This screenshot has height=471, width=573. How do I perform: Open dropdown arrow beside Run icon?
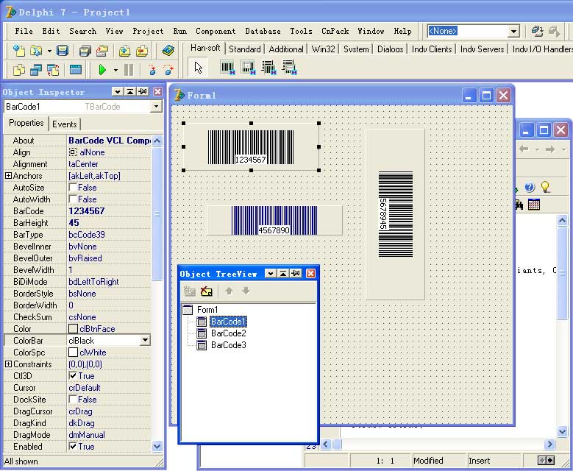pyautogui.click(x=115, y=70)
